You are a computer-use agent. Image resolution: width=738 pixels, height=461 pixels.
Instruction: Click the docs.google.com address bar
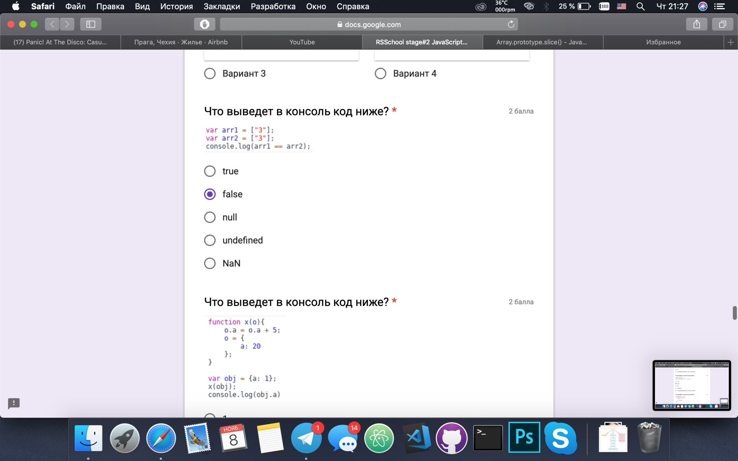point(369,25)
